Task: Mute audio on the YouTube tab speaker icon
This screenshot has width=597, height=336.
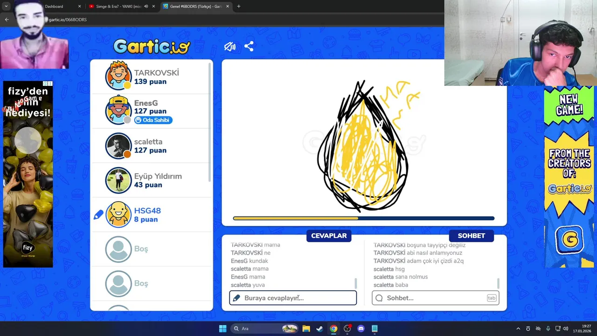Action: tap(146, 7)
